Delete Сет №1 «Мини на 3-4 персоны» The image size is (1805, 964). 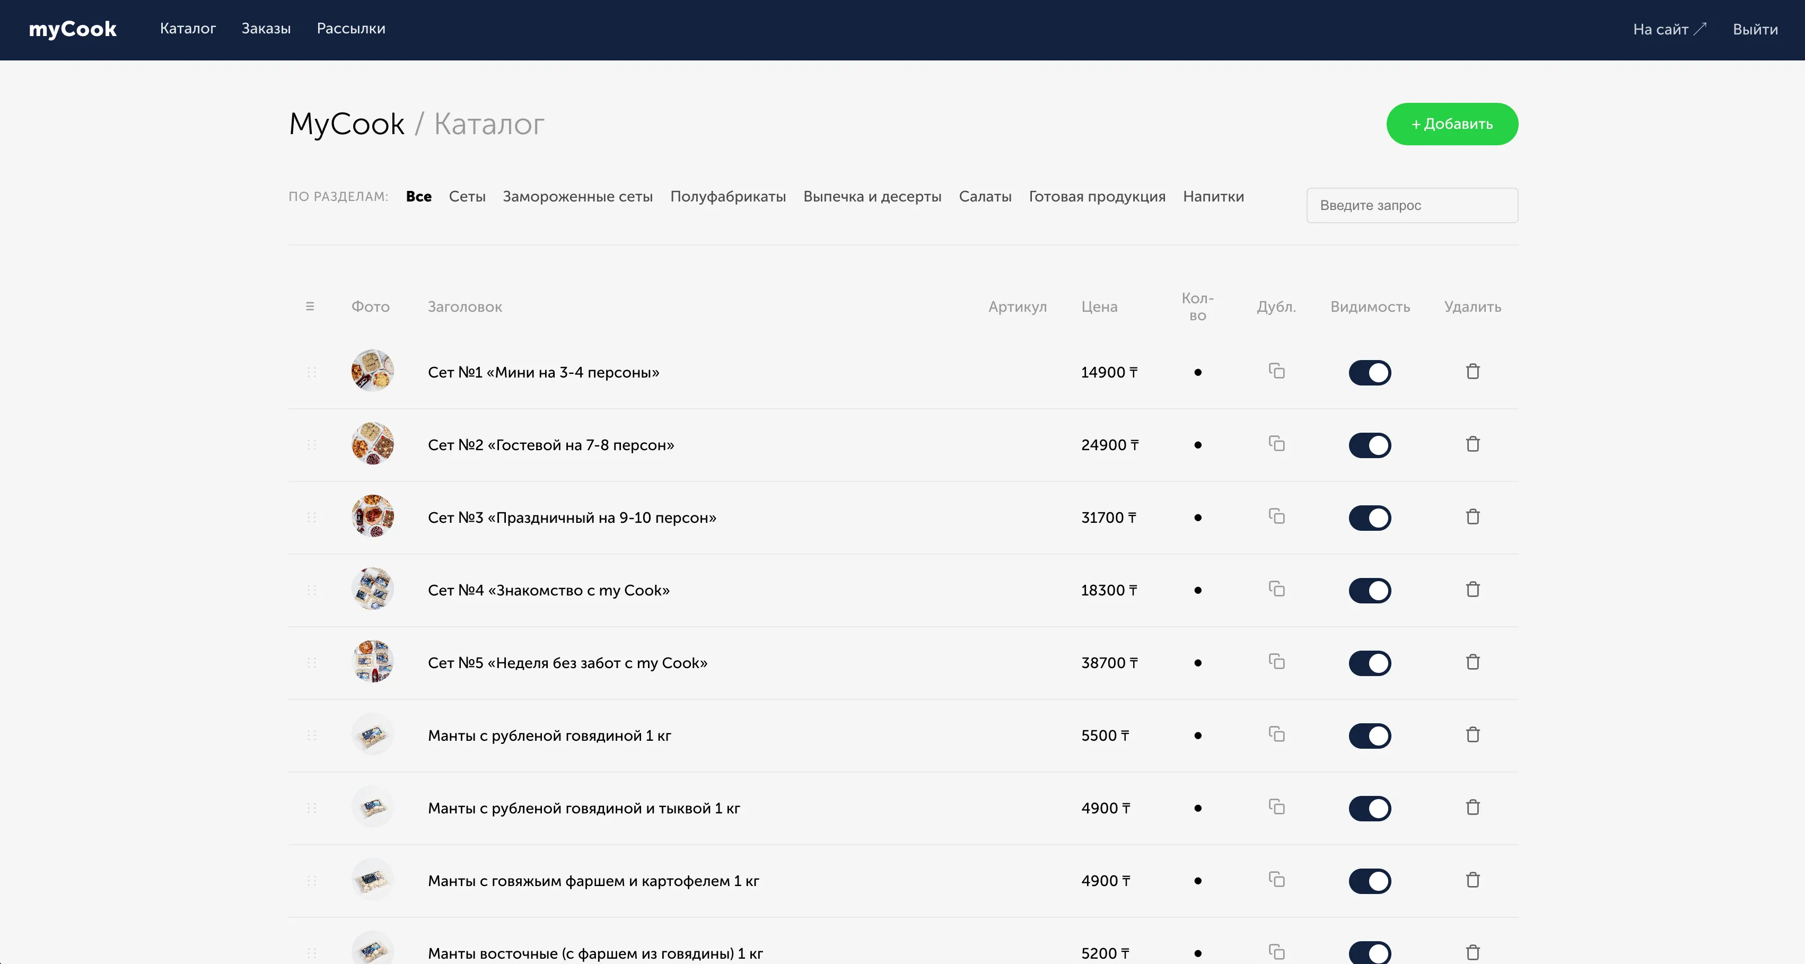(1473, 371)
